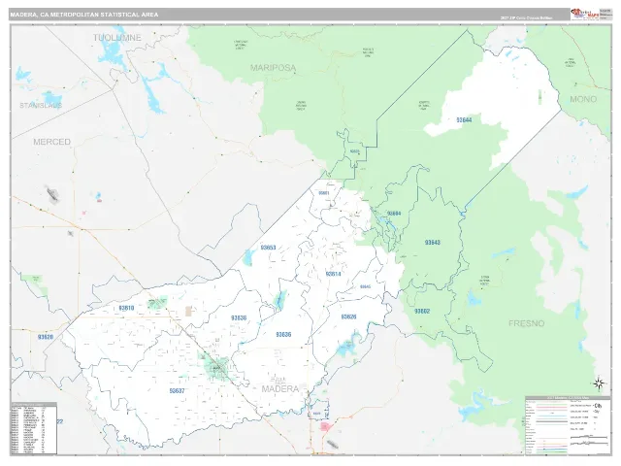Select ZIP code 93644 label
This screenshot has width=621, height=466.
(x=464, y=119)
